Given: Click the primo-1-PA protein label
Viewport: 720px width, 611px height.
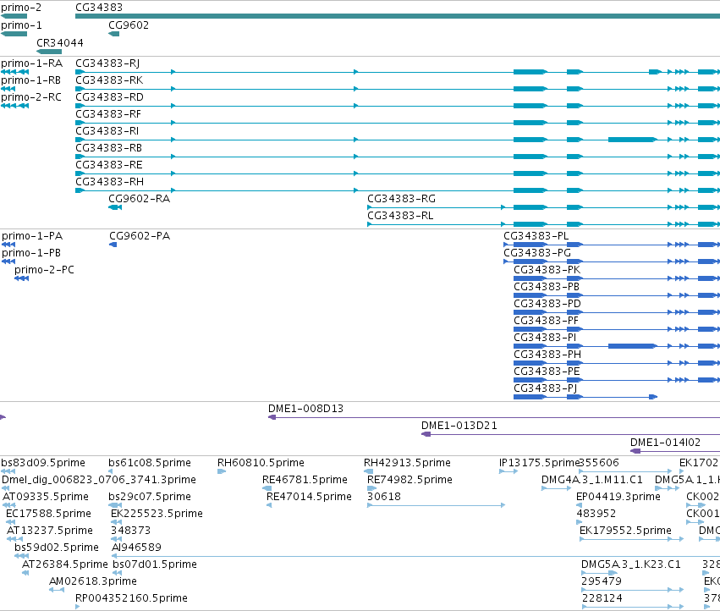Looking at the screenshot, I should (32, 235).
